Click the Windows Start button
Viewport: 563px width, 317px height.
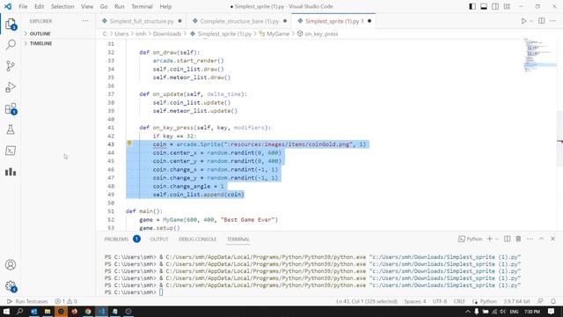point(6,311)
